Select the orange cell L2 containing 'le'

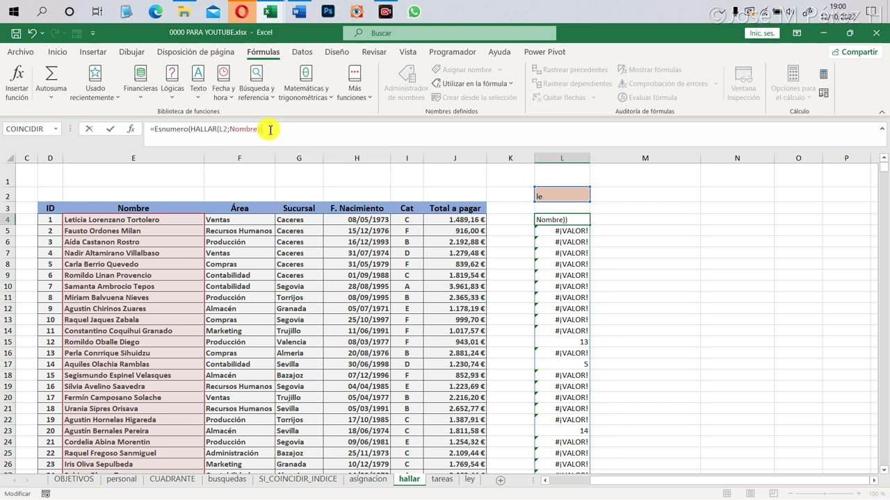(x=562, y=196)
